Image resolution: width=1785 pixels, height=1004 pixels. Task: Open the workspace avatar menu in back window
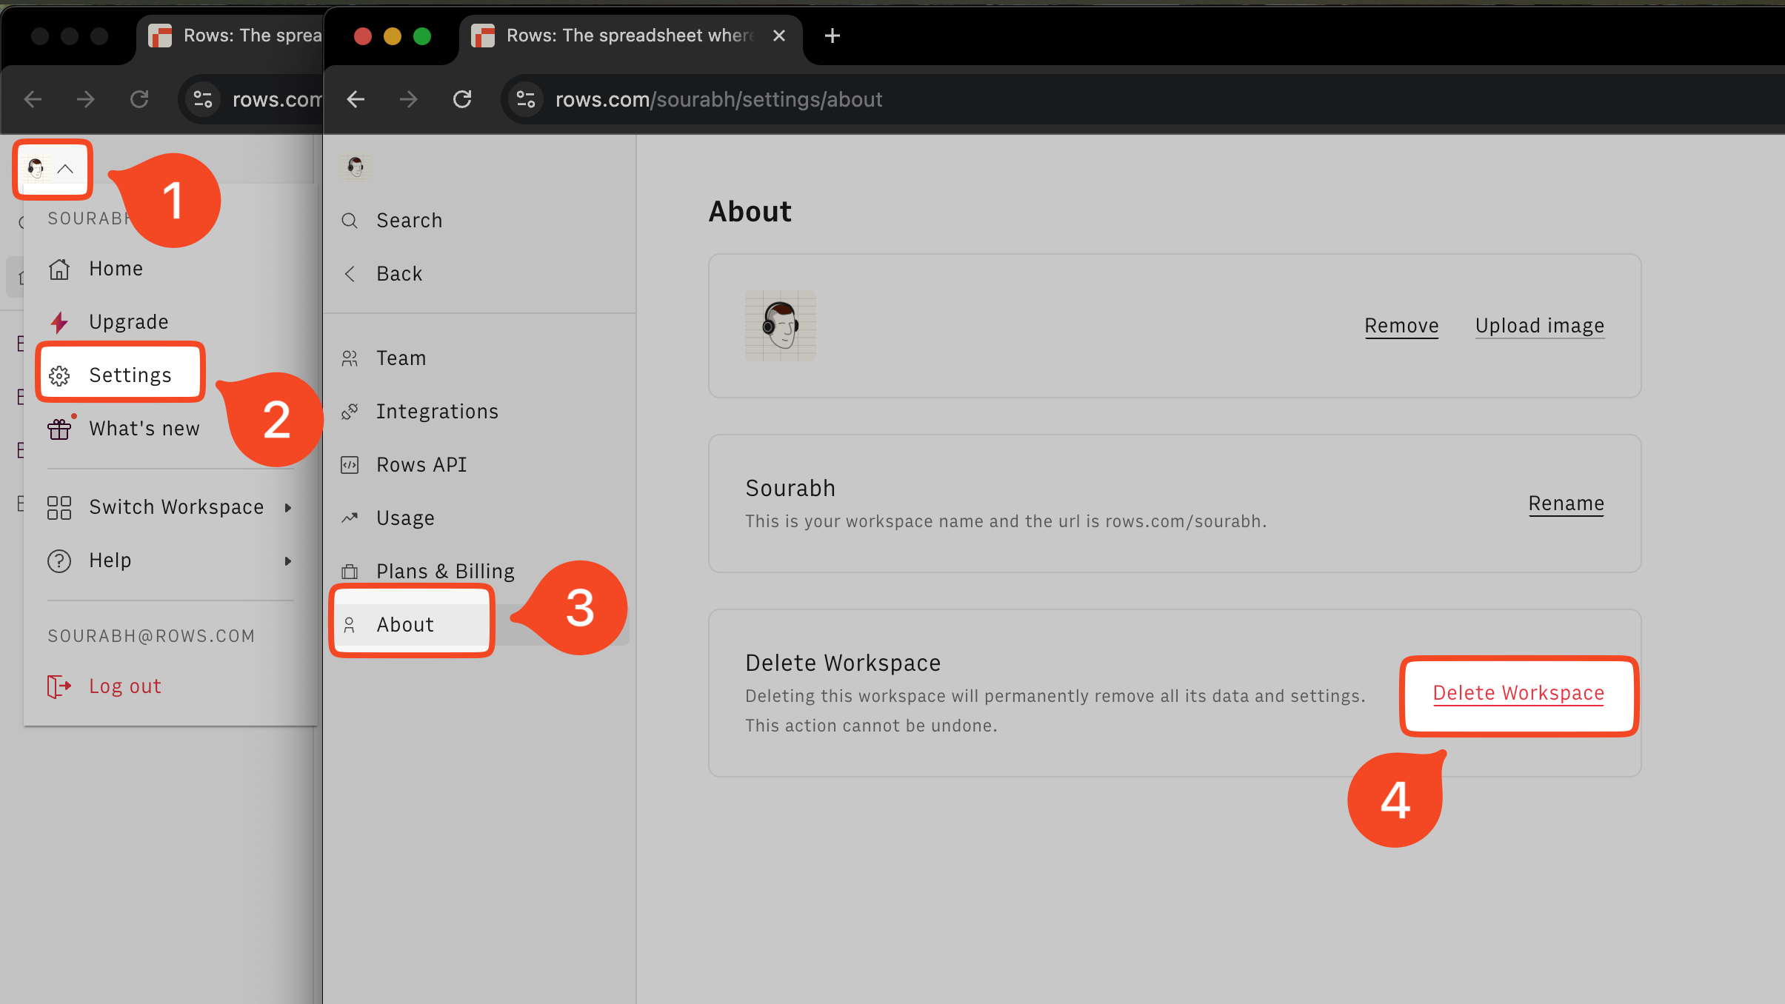[x=51, y=169]
